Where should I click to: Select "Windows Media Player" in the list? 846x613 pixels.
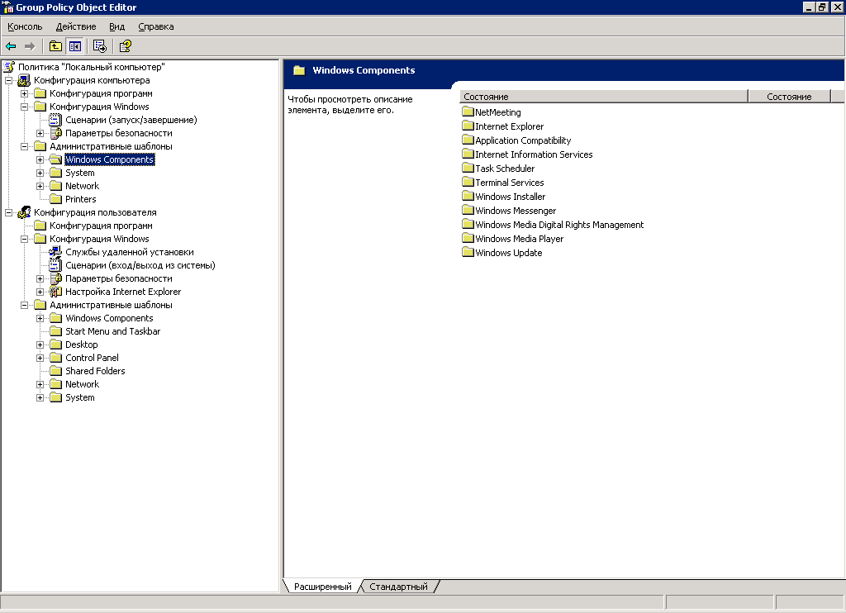tap(519, 239)
